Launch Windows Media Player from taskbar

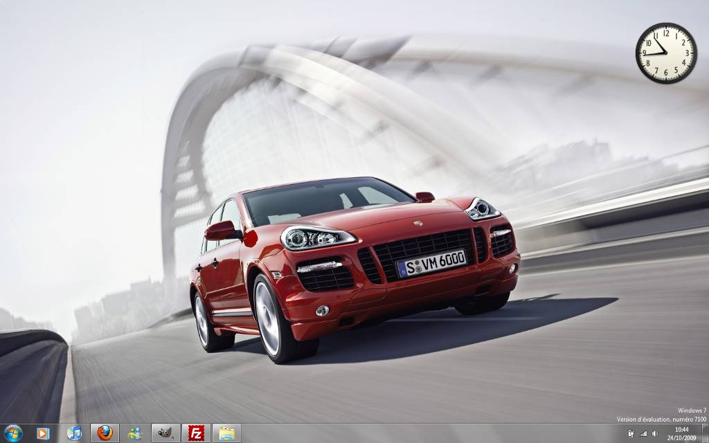43,433
